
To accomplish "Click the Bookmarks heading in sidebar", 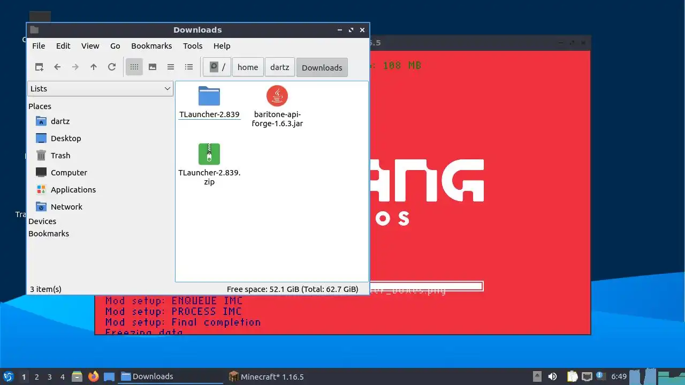I will [x=49, y=234].
